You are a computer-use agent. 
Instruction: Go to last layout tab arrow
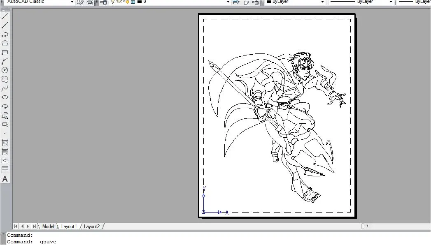(34, 227)
